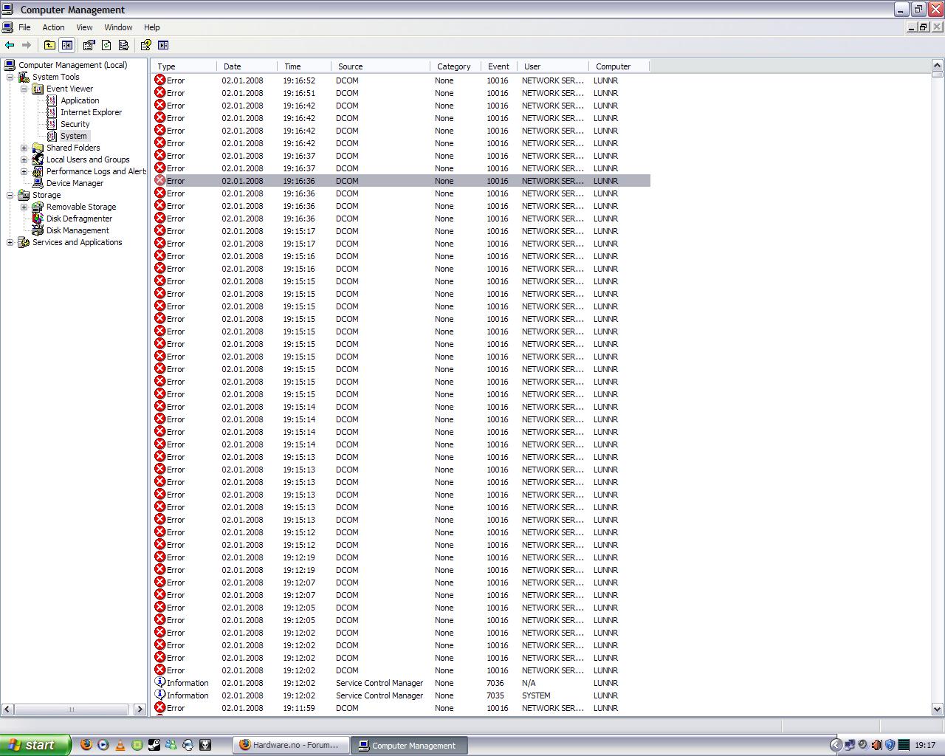
Task: Sort events by the Event column
Action: [498, 66]
